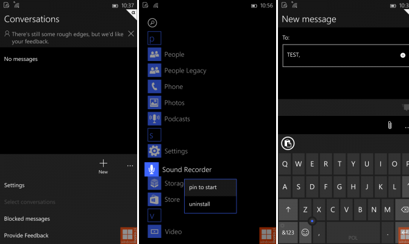Tap the search icon in the app list
The width and height of the screenshot is (409, 244).
coord(152,23)
